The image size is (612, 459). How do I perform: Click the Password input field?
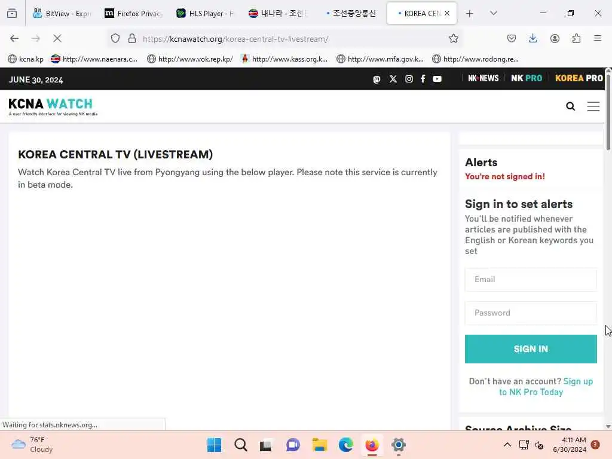(531, 313)
